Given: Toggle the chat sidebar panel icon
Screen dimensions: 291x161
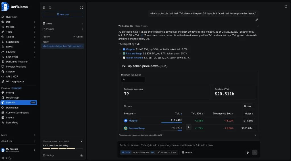Looking at the screenshot, I should pyautogui.click(x=44, y=8).
